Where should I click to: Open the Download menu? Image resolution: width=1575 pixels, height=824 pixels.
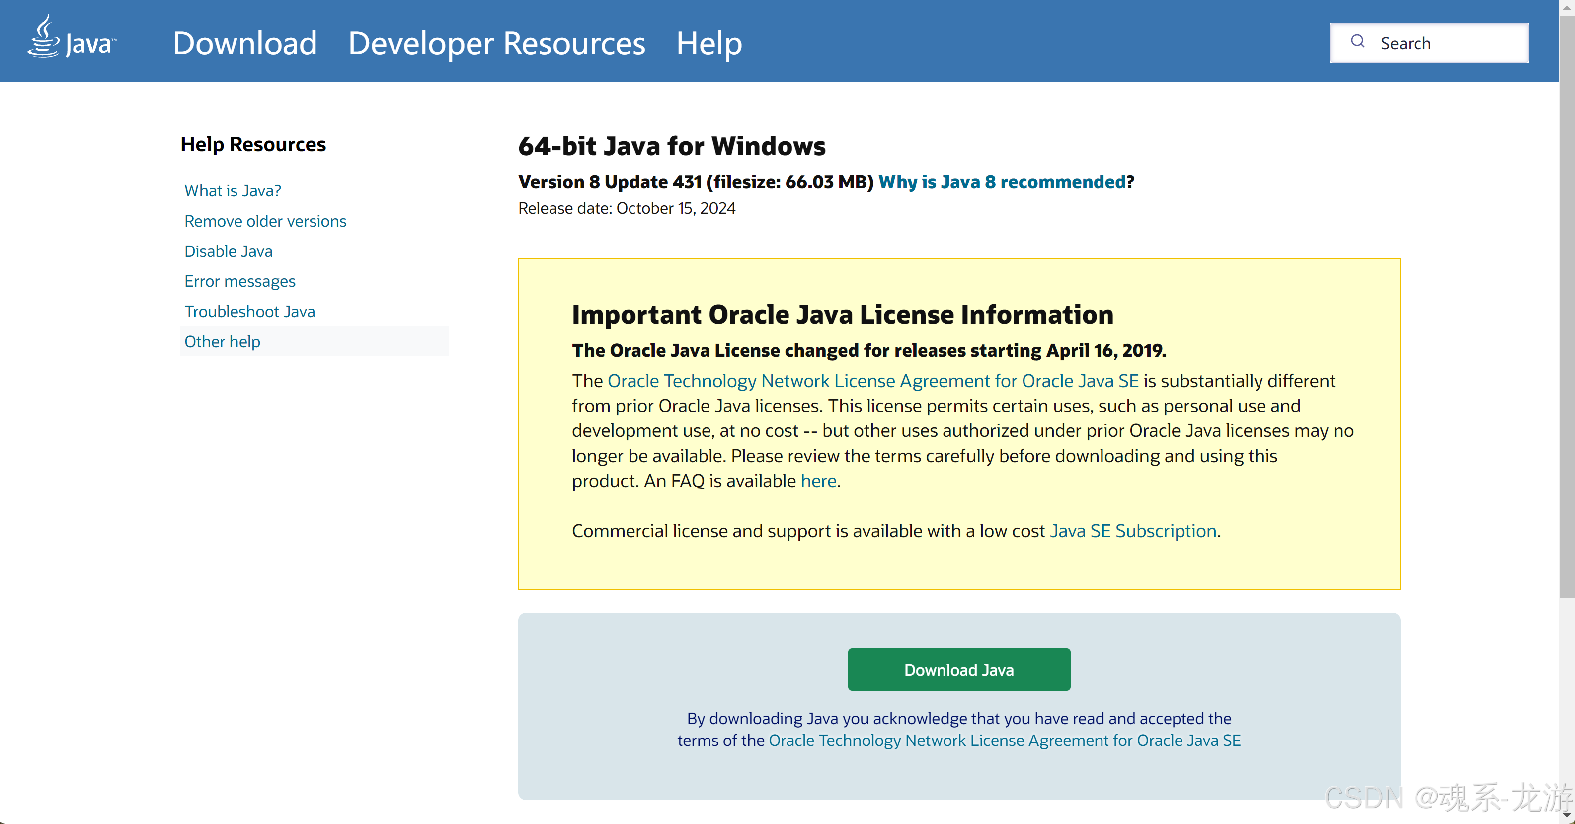[x=244, y=43]
